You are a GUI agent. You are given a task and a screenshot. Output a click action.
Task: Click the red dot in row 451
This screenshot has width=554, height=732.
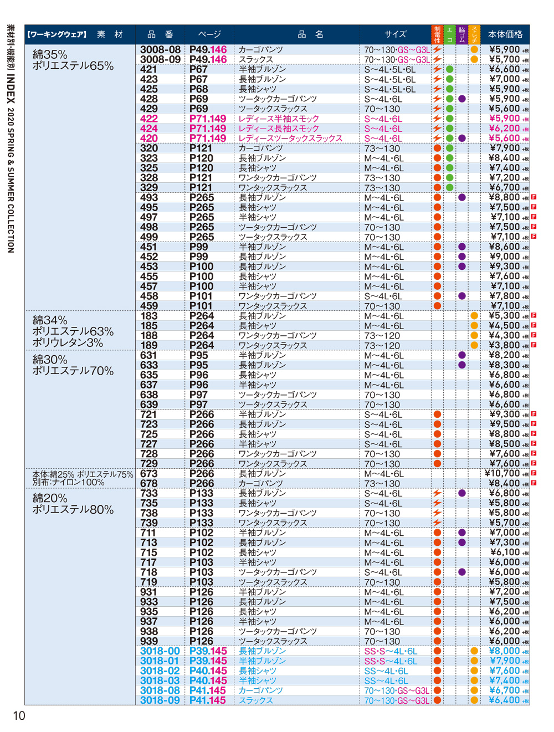point(437,247)
